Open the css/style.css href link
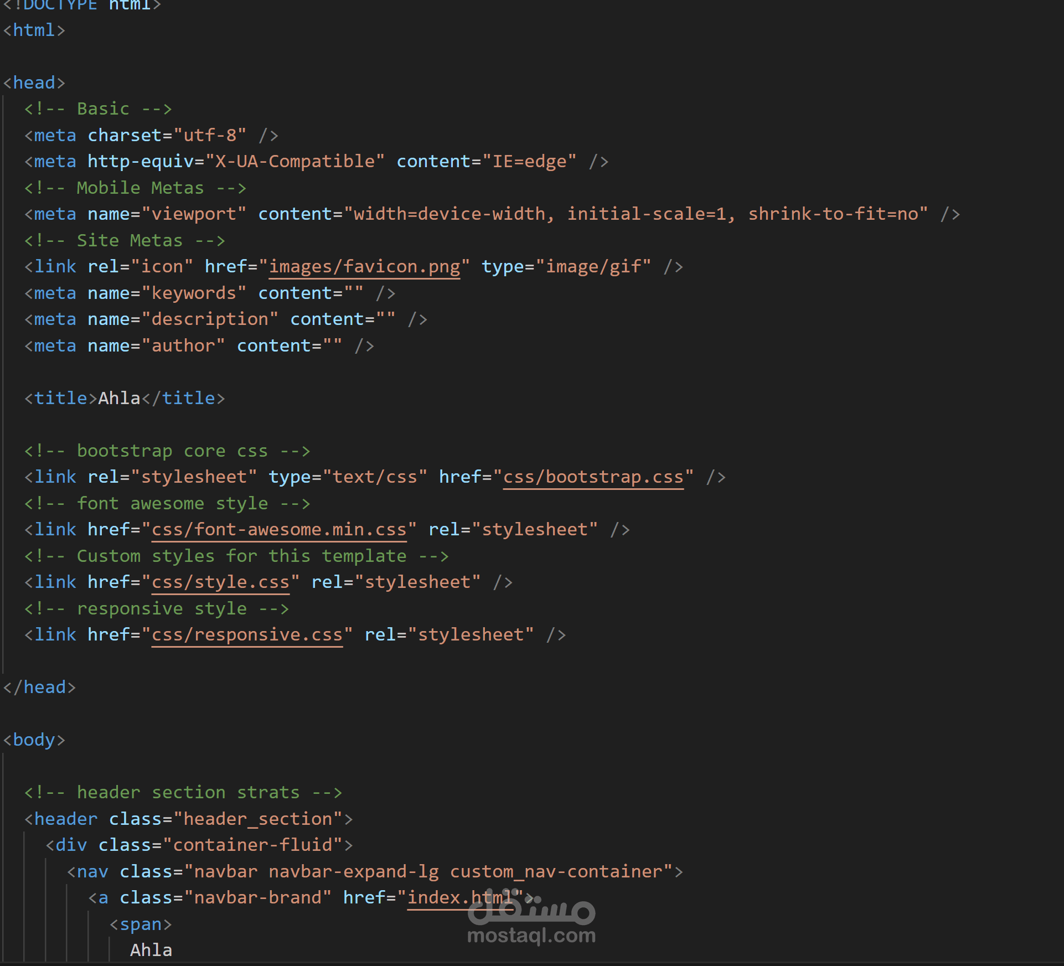The height and width of the screenshot is (966, 1064). [x=220, y=582]
